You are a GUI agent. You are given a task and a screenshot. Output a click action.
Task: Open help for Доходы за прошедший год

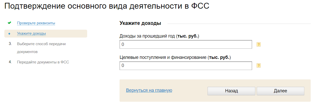click(x=258, y=45)
